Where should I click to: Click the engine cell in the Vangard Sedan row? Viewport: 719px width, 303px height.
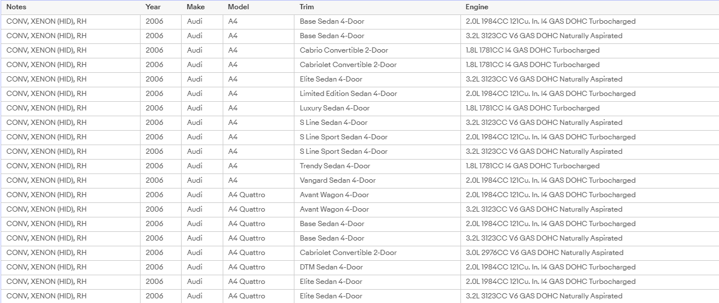coord(589,180)
